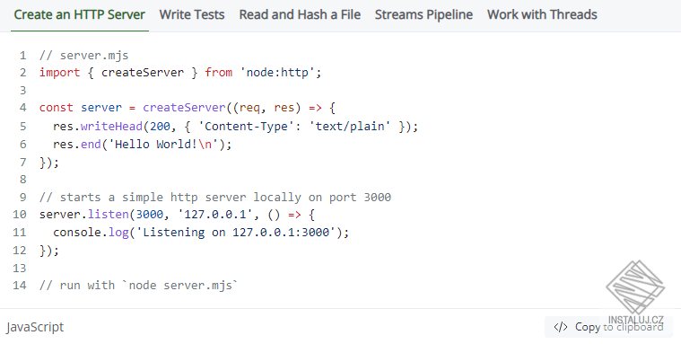This screenshot has height=344, width=681.
Task: Click the import createServer statement on line 2
Action: point(180,72)
